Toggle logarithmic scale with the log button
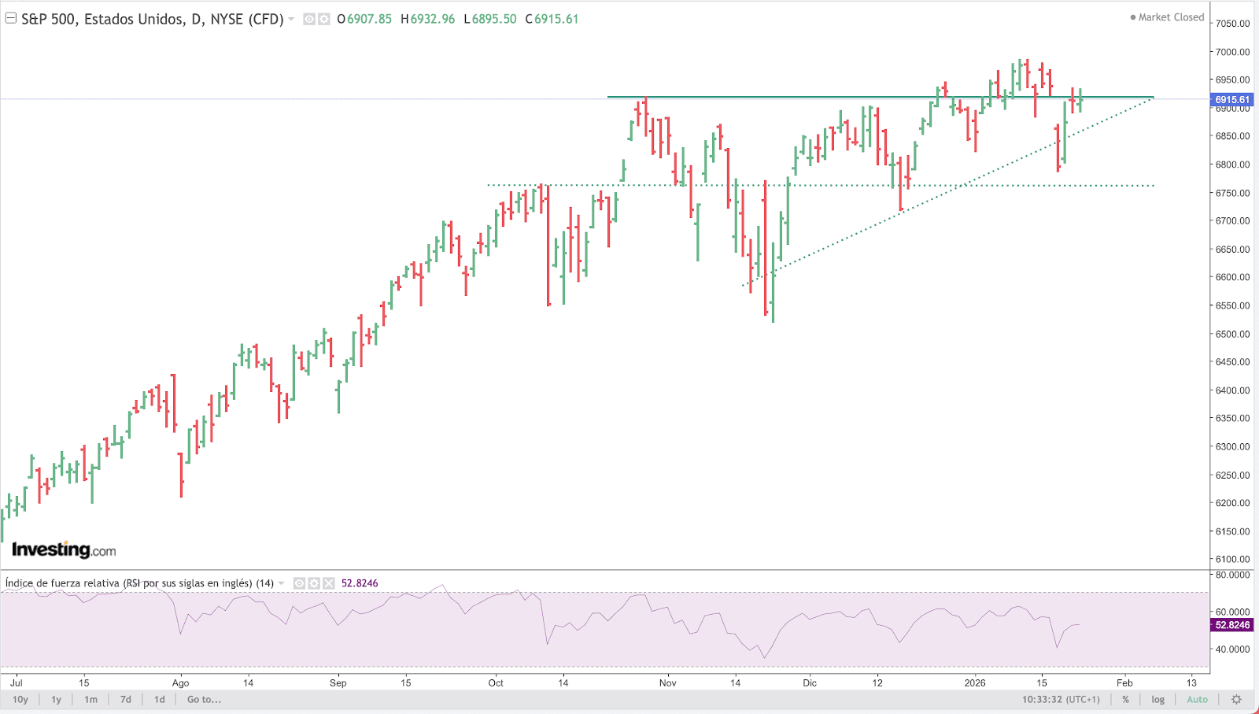 [1157, 699]
